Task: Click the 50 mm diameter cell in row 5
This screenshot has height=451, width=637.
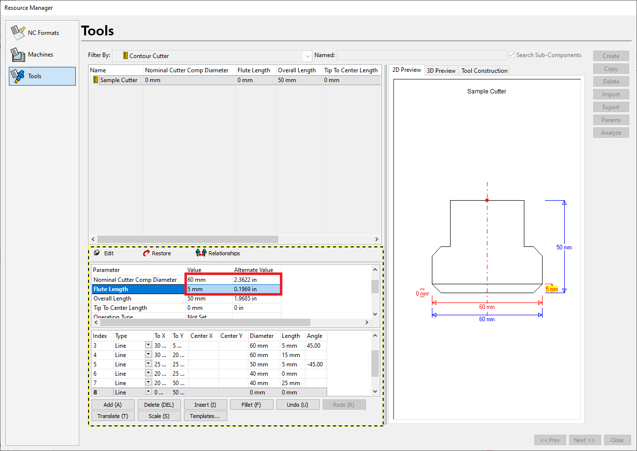Action: [264, 364]
